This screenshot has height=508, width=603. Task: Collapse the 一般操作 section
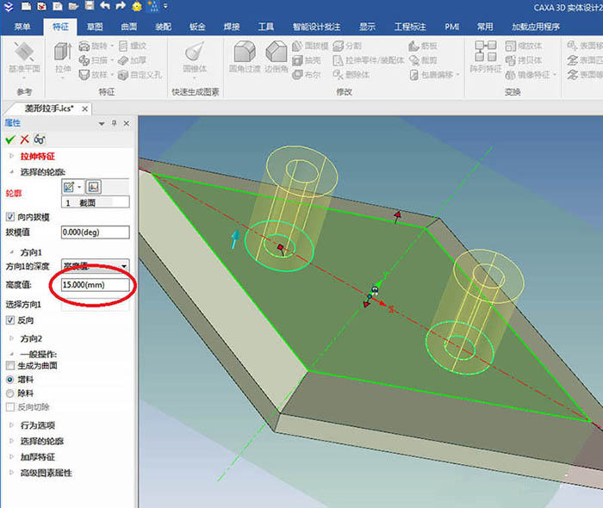point(11,354)
